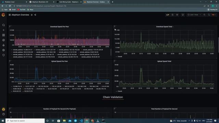Click the Download Speed Per Peer legend scrollbar
Screen dimensions: 219x123
coord(111,52)
